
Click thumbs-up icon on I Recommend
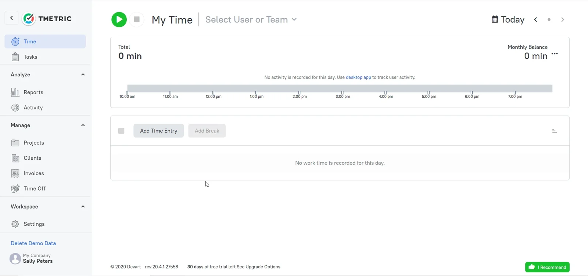click(532, 267)
